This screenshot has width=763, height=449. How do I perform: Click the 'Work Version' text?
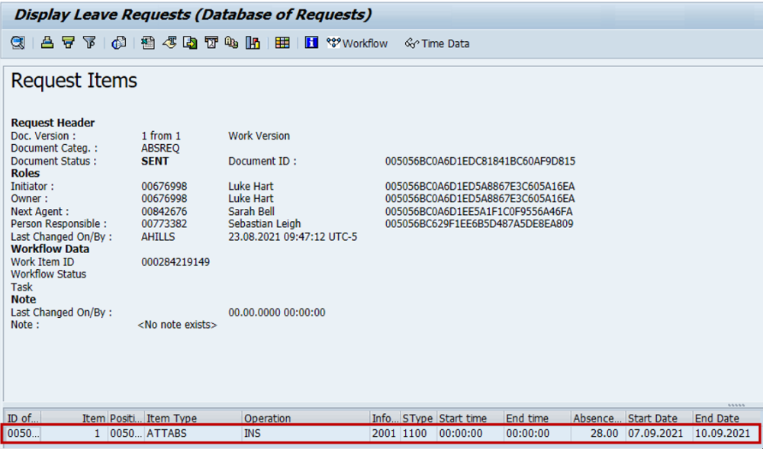(x=259, y=136)
